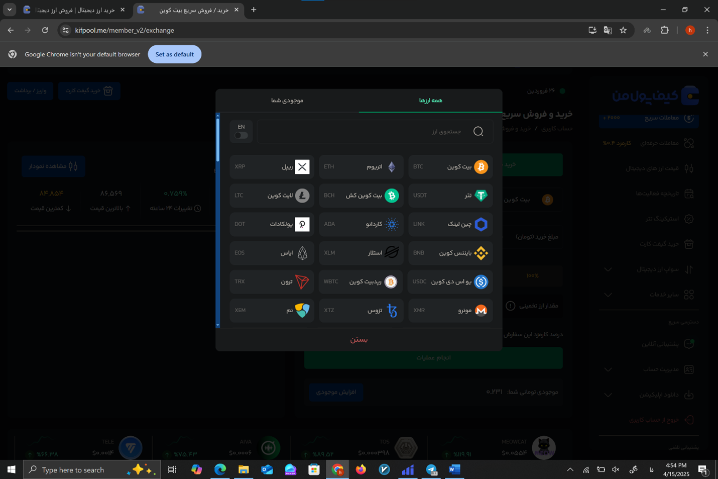This screenshot has height=479, width=718.
Task: Open Word from the taskbar
Action: click(x=455, y=469)
